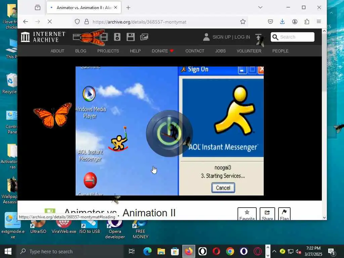This screenshot has height=258, width=344.
Task: Click the Archive search input field
Action: (x=296, y=37)
